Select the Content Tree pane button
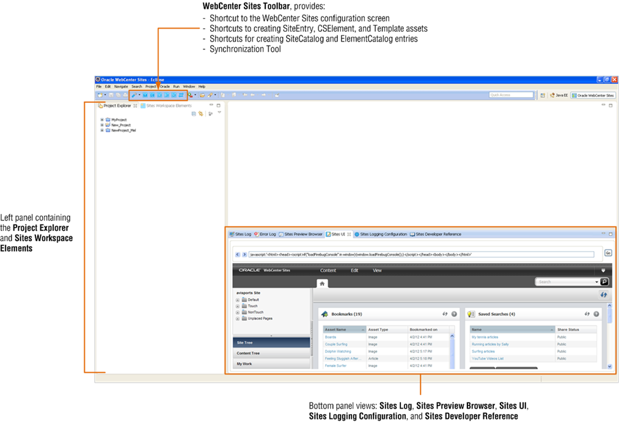Viewport: 619px width, 422px height. point(271,353)
